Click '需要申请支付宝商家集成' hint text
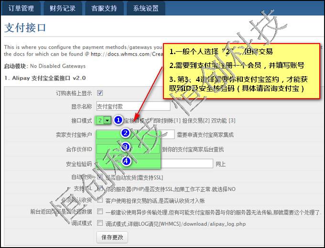Image resolution: width=325 pixels, height=248 pixels. pyautogui.click(x=205, y=135)
